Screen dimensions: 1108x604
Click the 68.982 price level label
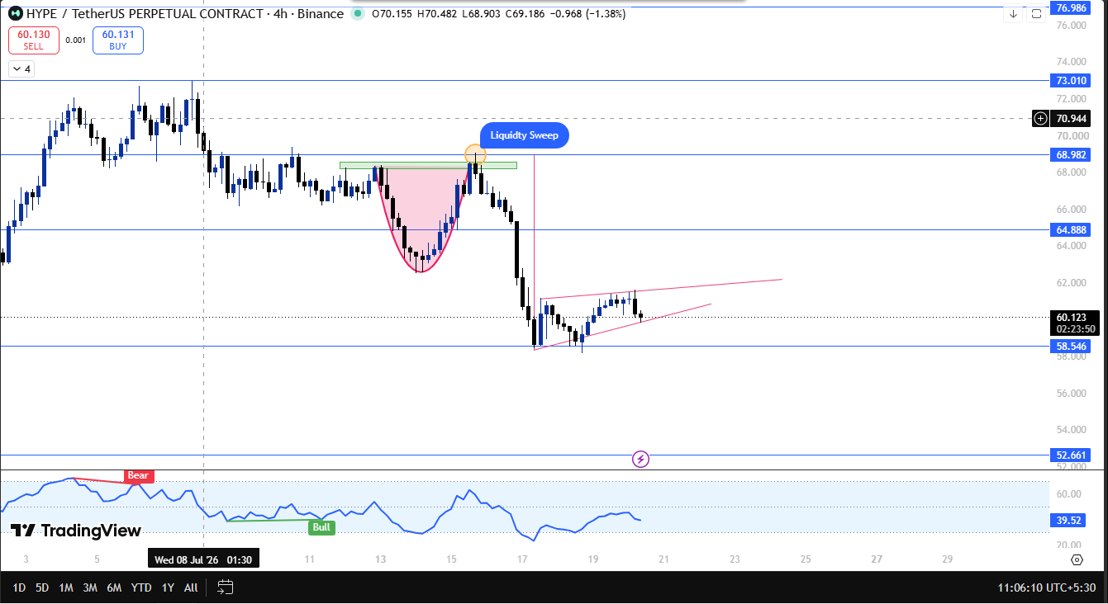coord(1072,154)
